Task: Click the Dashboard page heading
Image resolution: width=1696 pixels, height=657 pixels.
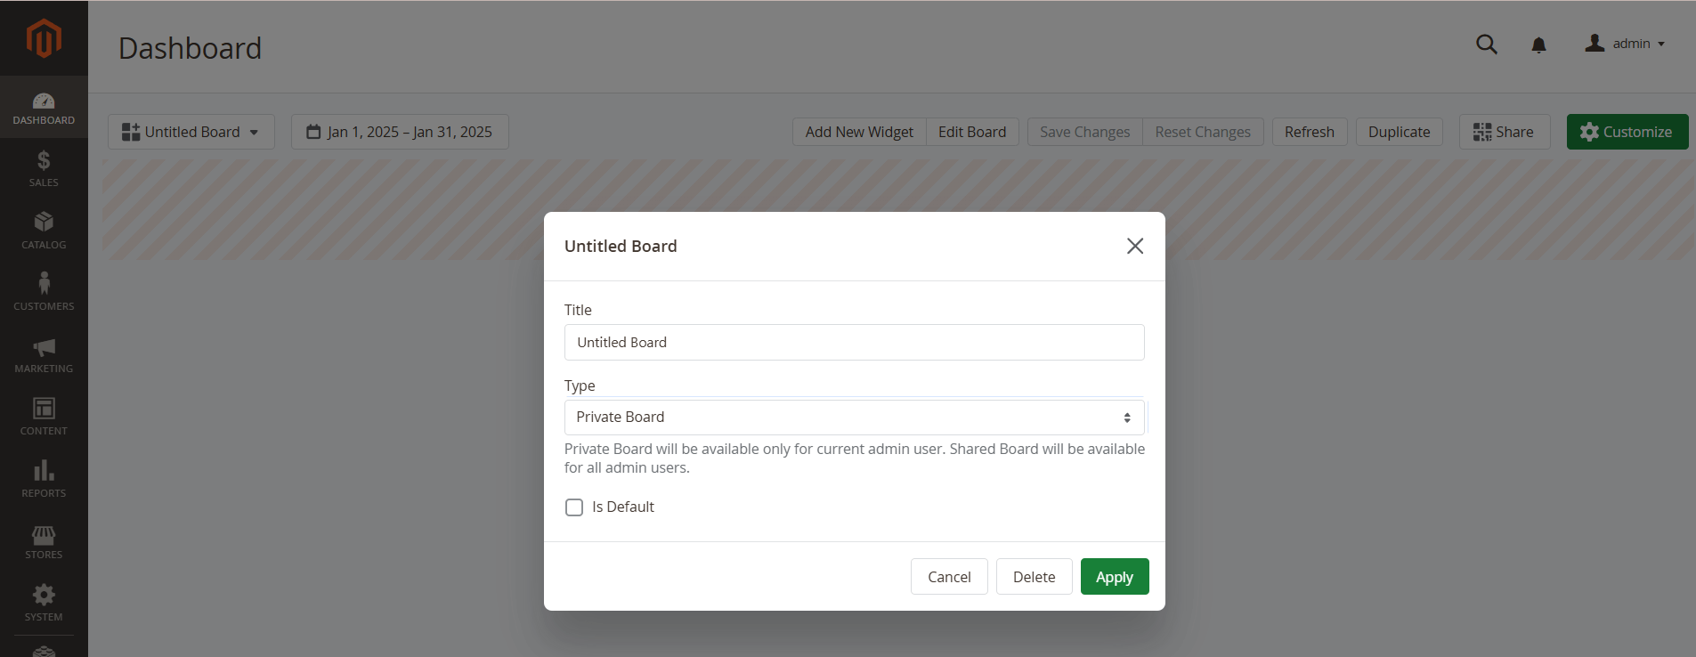Action: coord(190,48)
